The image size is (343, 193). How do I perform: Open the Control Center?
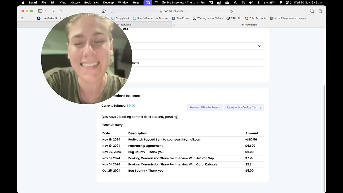click(x=289, y=3)
